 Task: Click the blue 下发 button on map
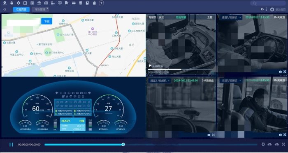coord(46,21)
